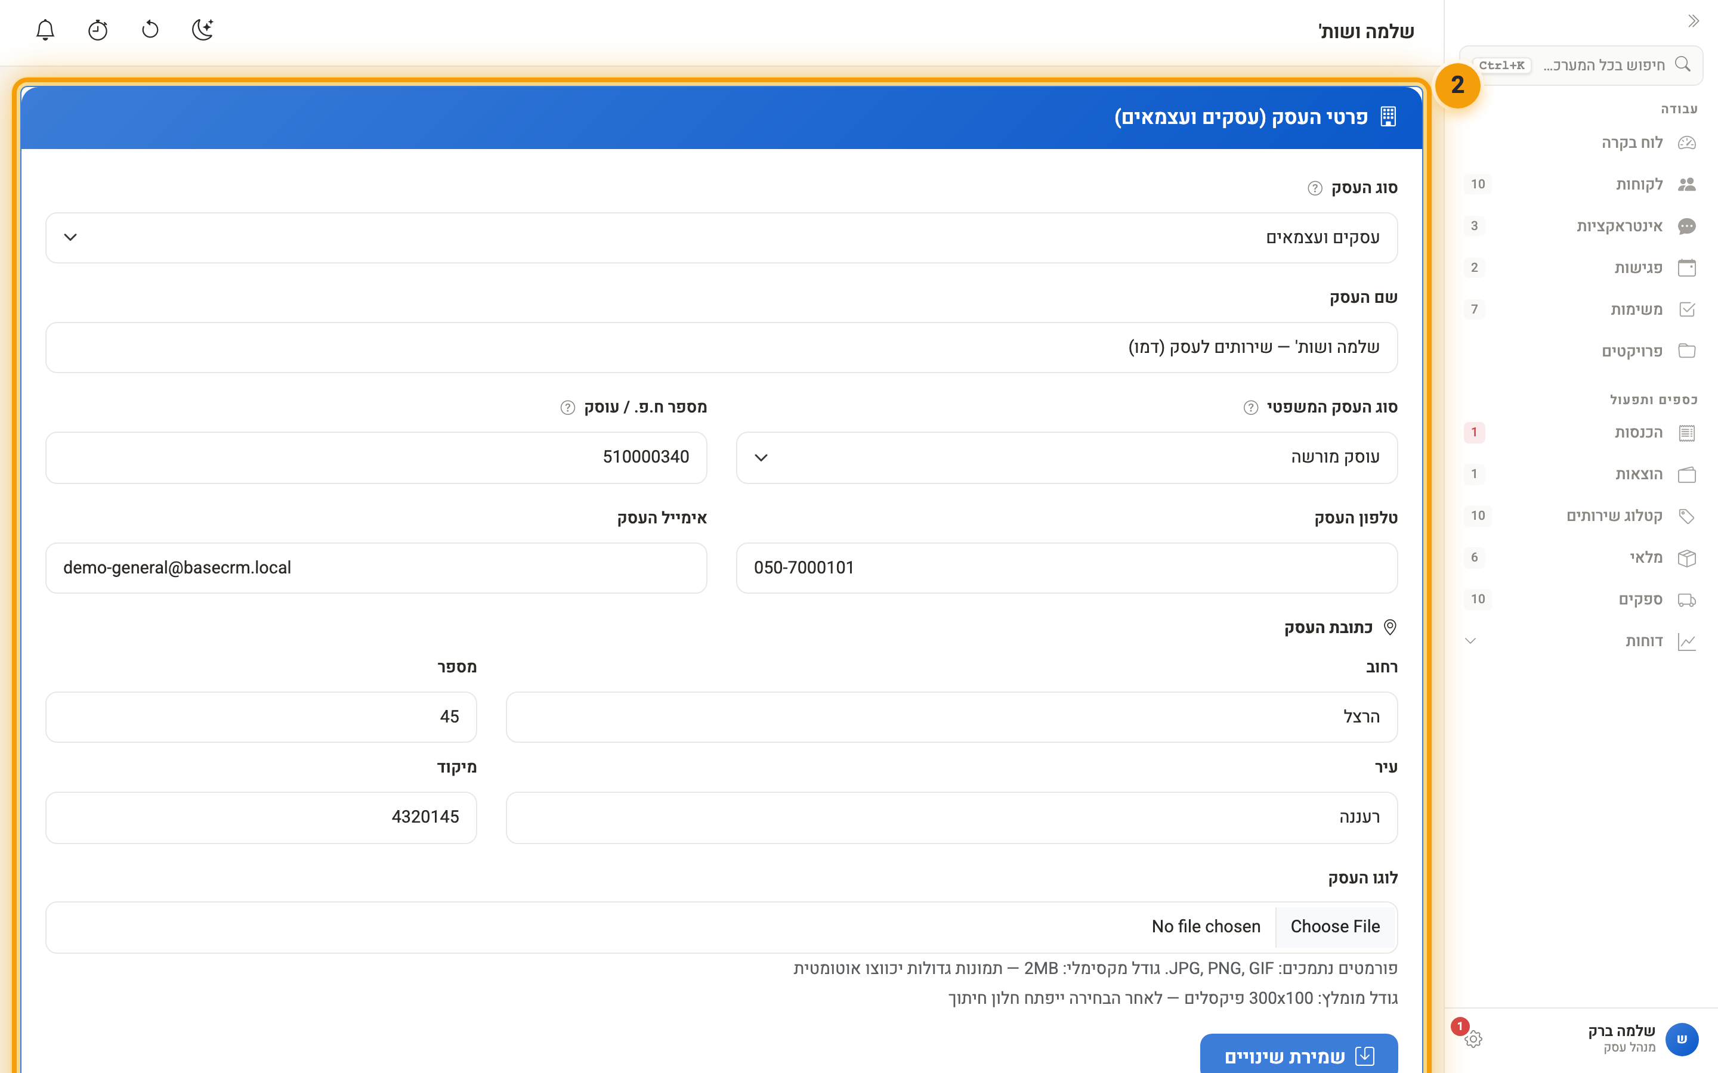1718x1073 pixels.
Task: Click the פגישות calendar icon
Action: pos(1687,268)
